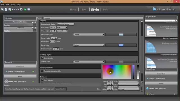Click the grayscale alpha slider bar in the color picker
Viewport: 180px width, 101px height.
click(x=138, y=72)
